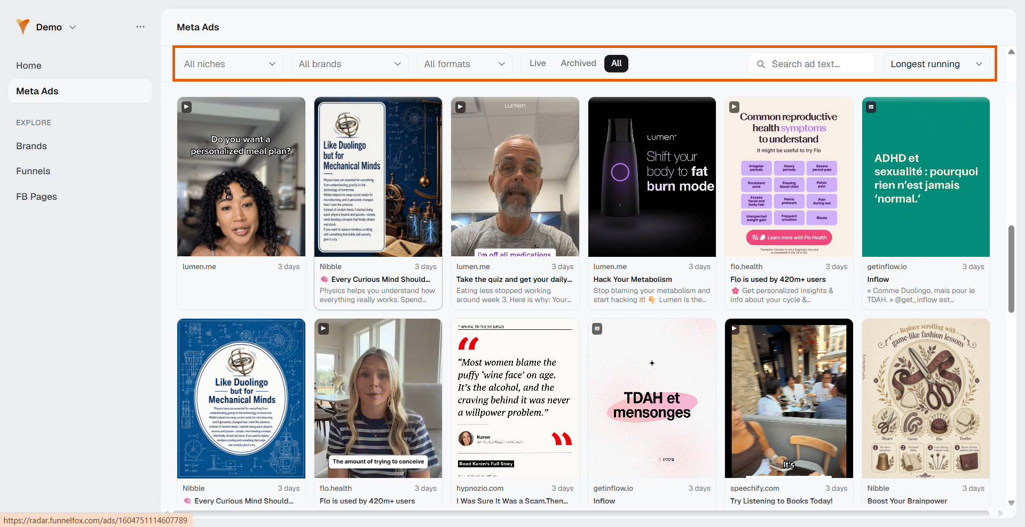Click hypnozio.com brand name
Screen dimensions: 1025x527
[480, 488]
